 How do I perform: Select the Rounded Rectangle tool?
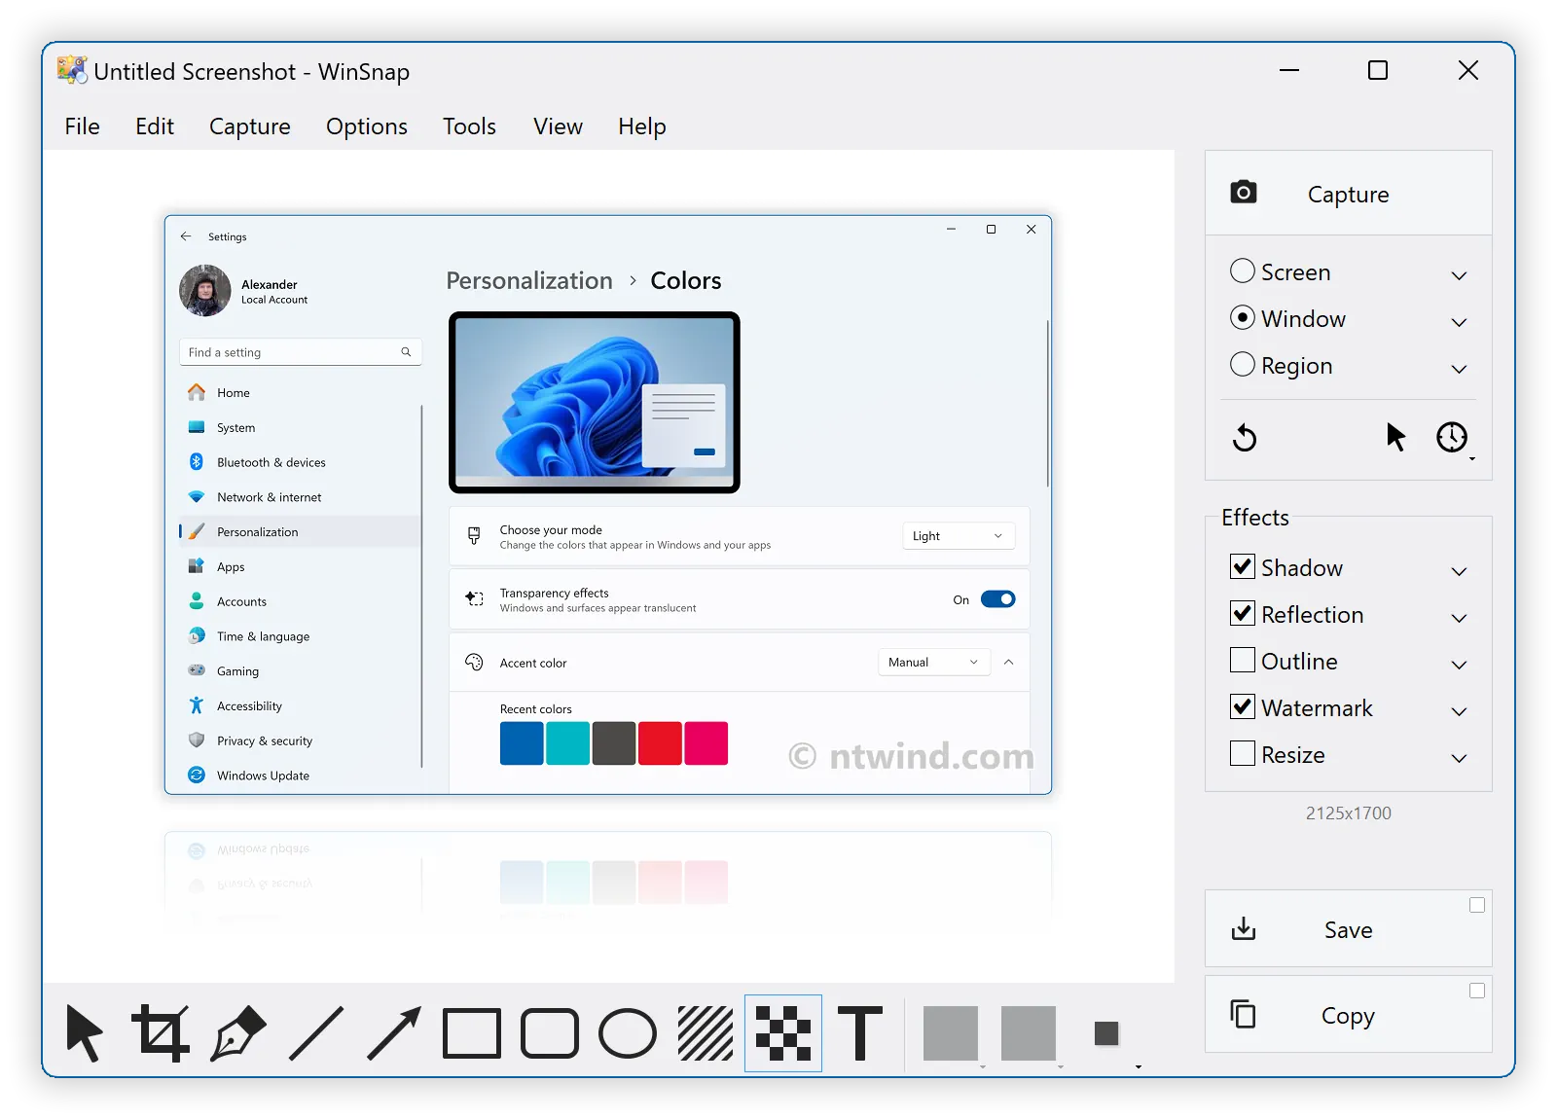[550, 1033]
